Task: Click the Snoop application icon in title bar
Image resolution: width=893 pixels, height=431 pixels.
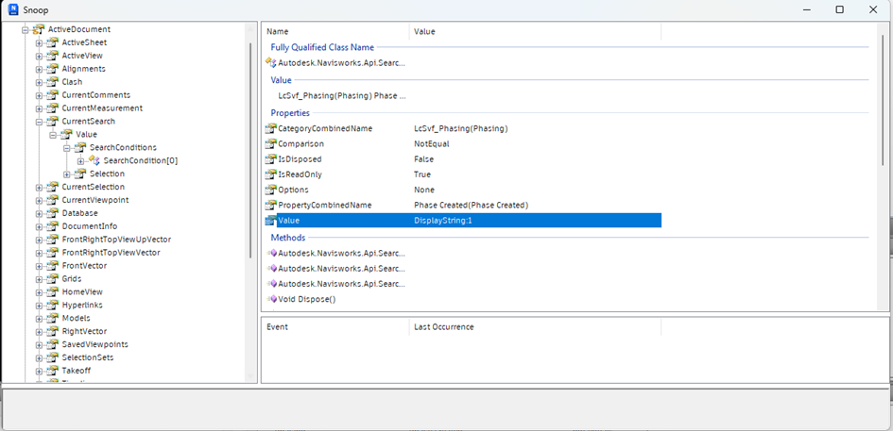Action: point(13,9)
